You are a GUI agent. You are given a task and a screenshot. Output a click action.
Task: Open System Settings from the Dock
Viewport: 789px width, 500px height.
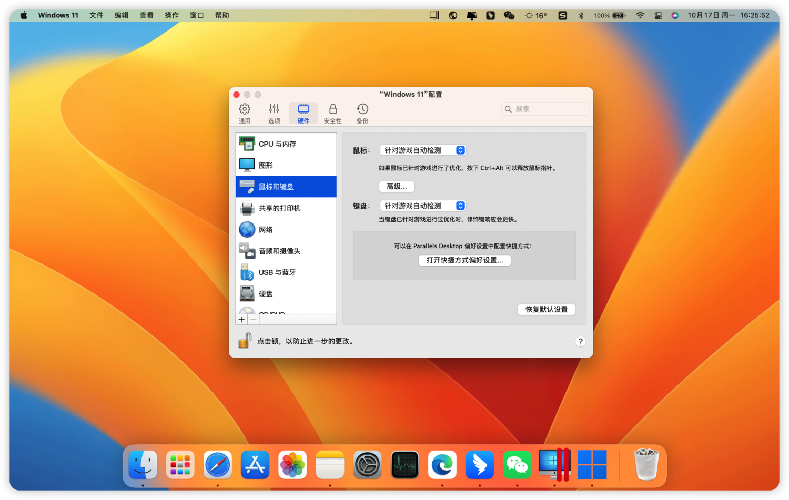click(x=367, y=465)
